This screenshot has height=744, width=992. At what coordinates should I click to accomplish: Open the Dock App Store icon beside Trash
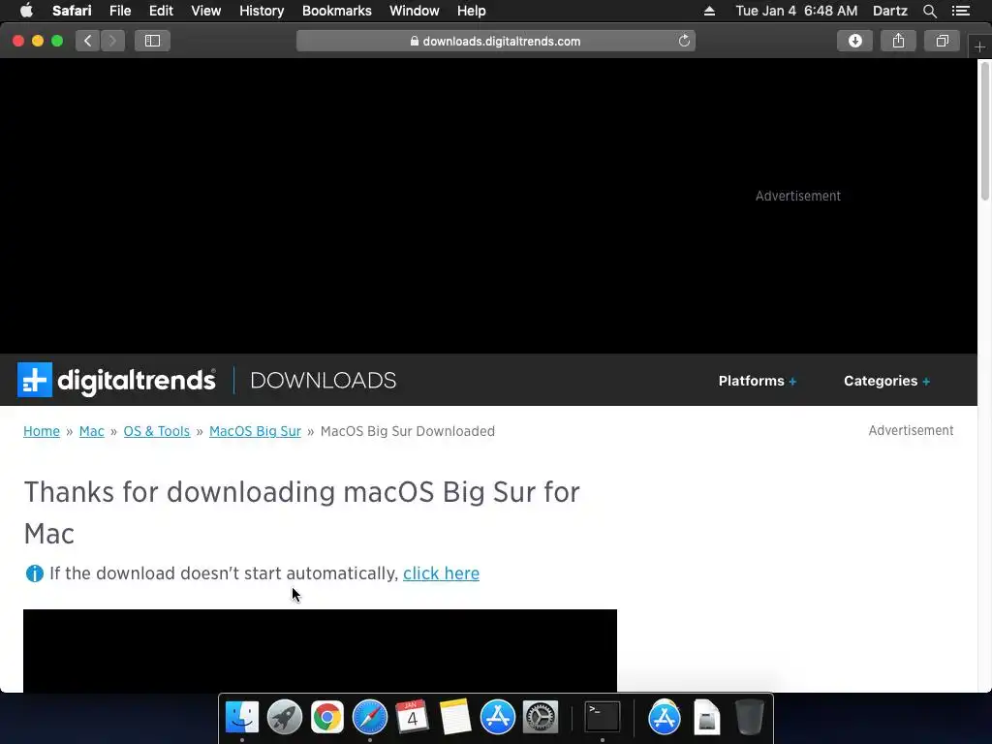tap(665, 718)
